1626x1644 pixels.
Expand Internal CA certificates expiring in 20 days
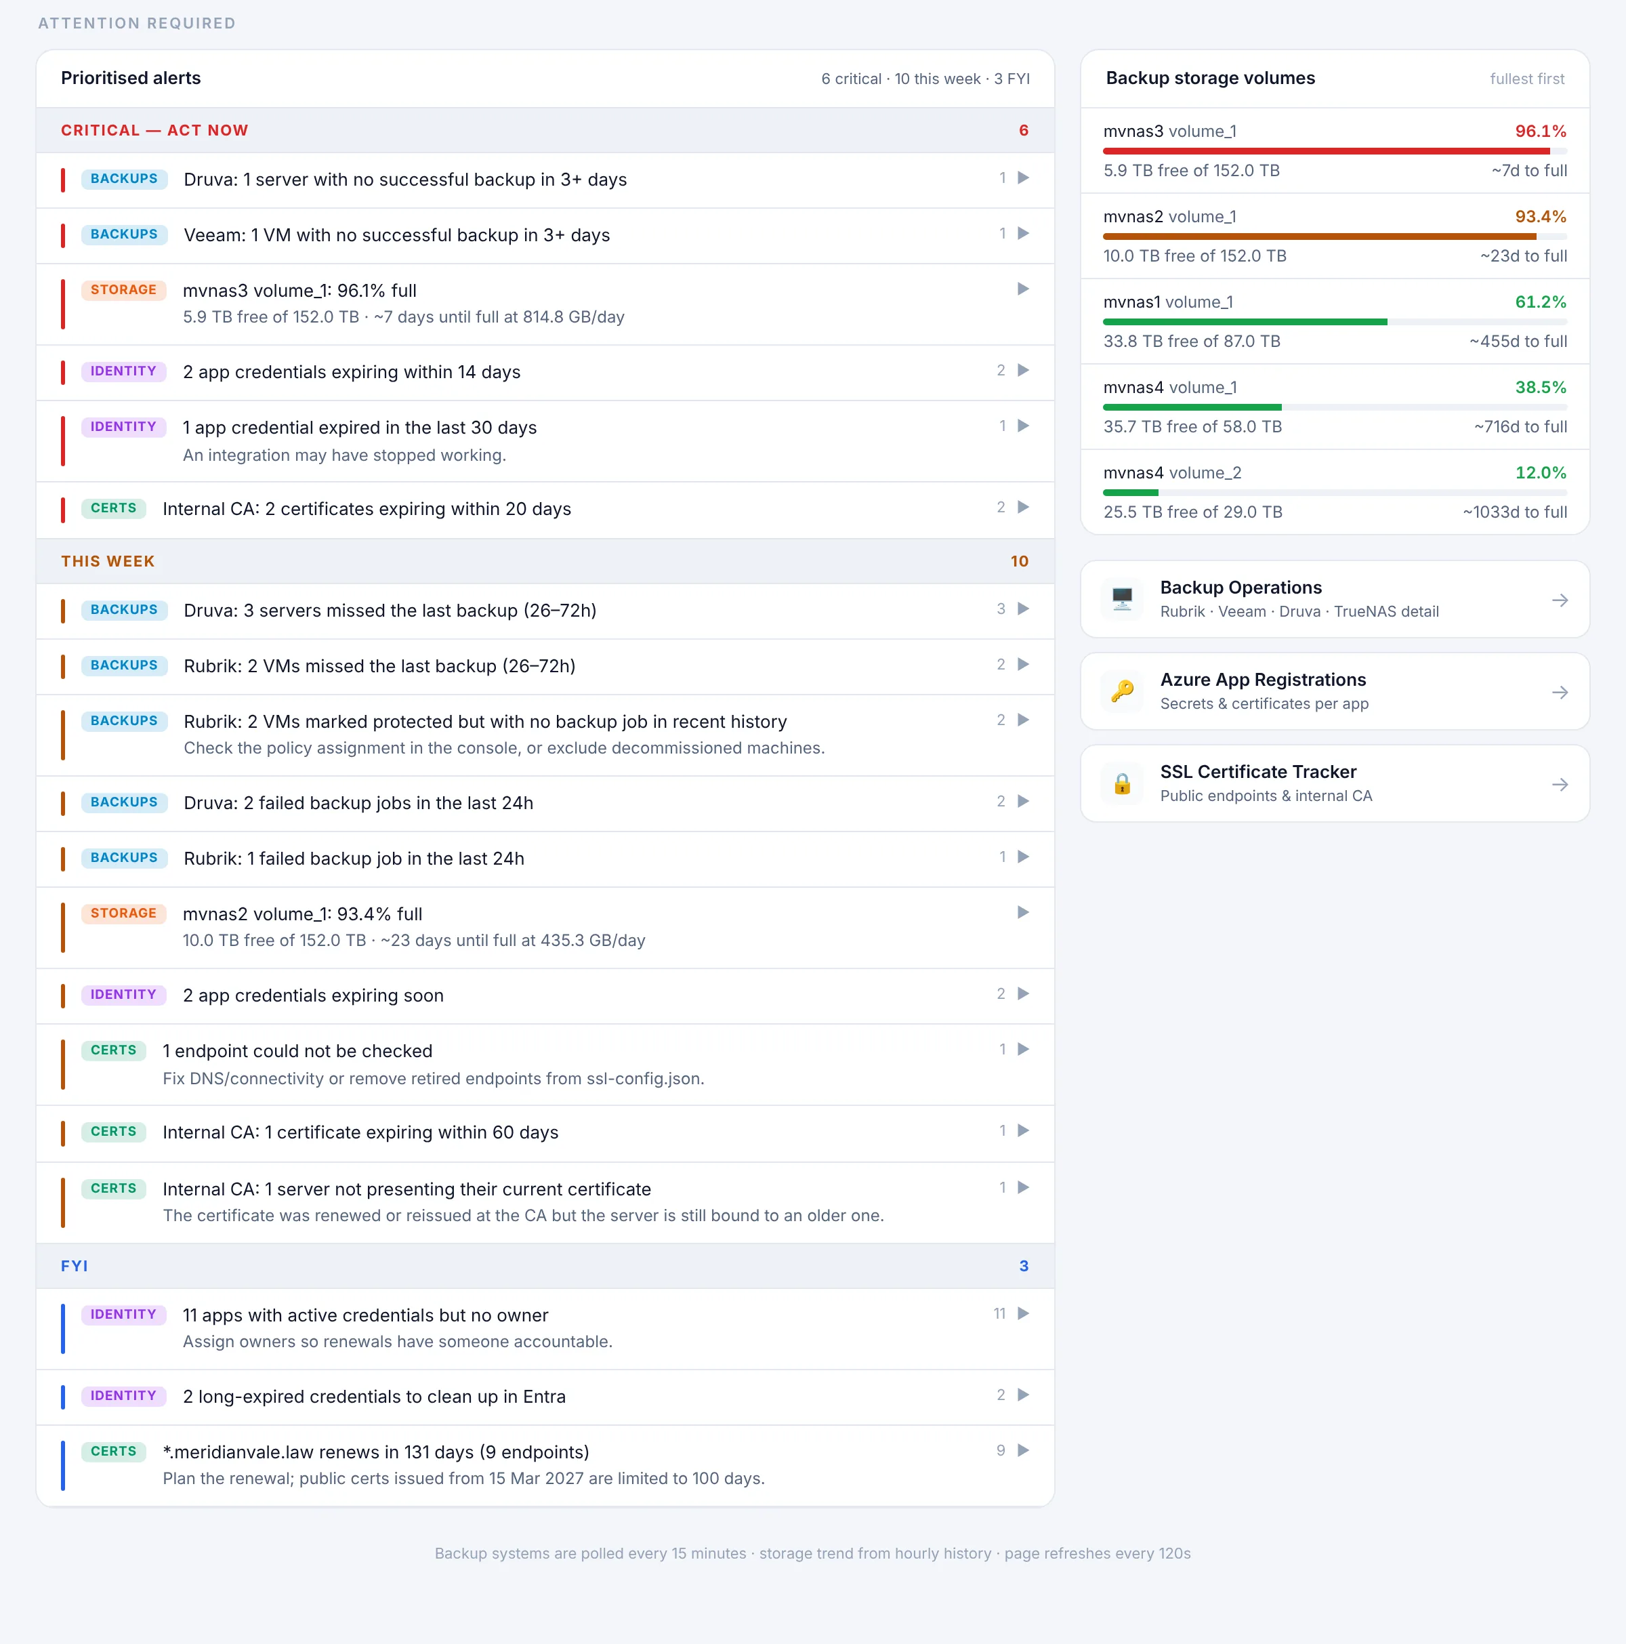tap(1023, 507)
